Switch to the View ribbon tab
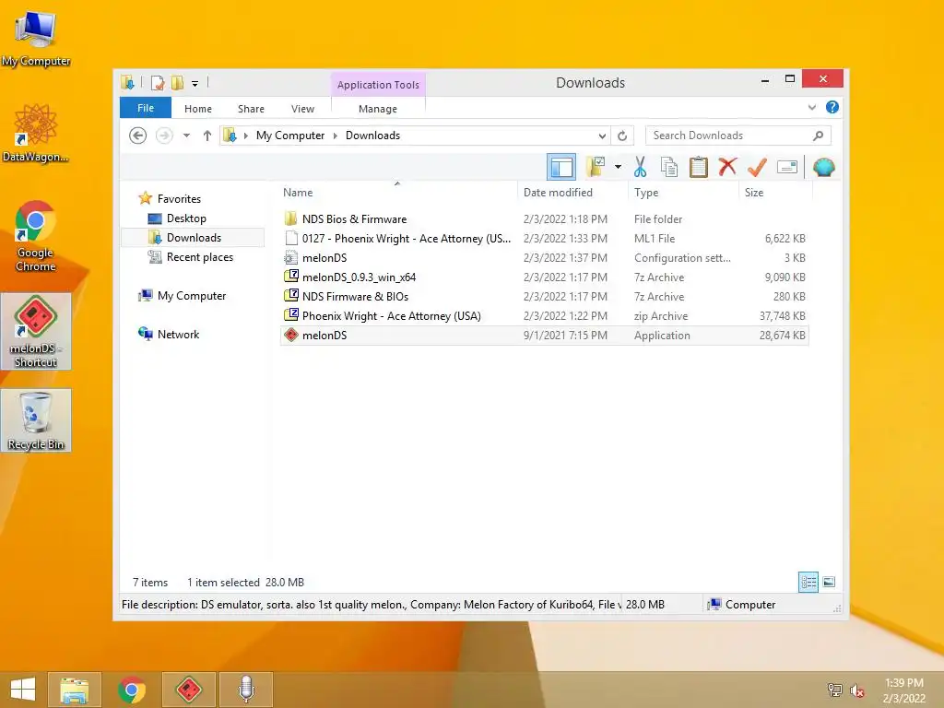The width and height of the screenshot is (944, 708). pos(302,109)
